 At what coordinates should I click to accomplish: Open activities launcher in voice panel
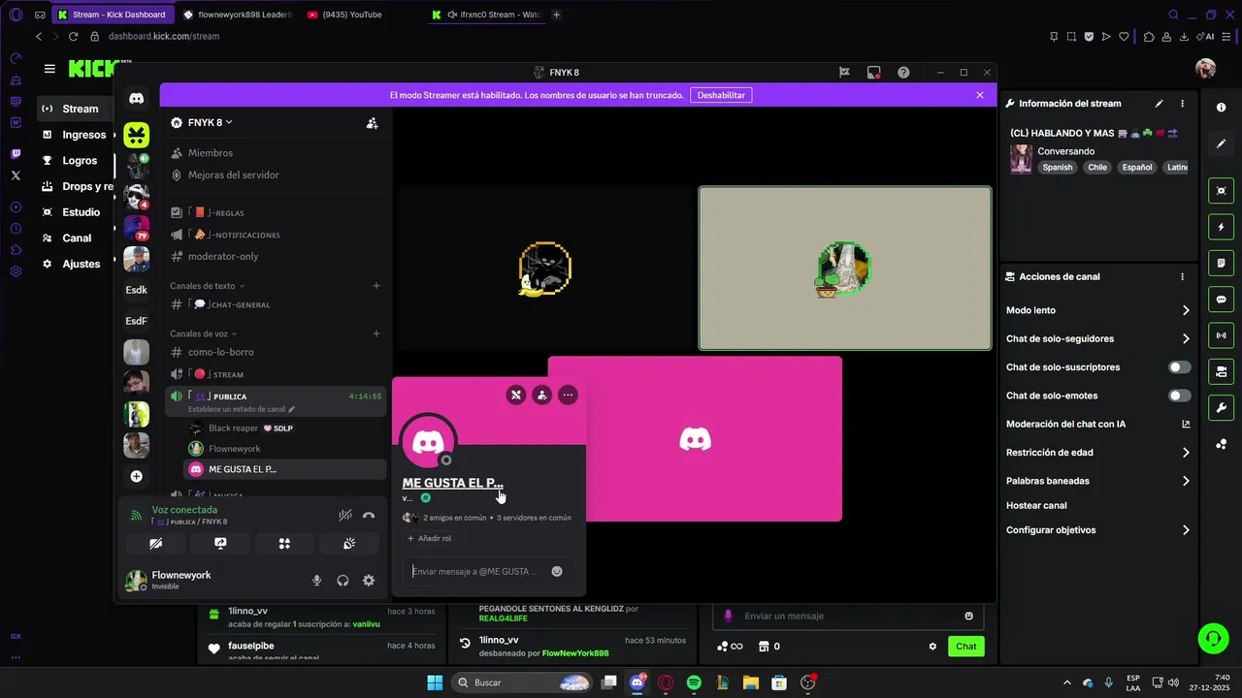(x=284, y=544)
